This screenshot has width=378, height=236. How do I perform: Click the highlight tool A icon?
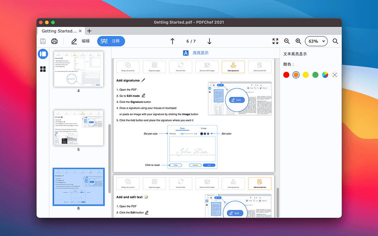(x=186, y=53)
